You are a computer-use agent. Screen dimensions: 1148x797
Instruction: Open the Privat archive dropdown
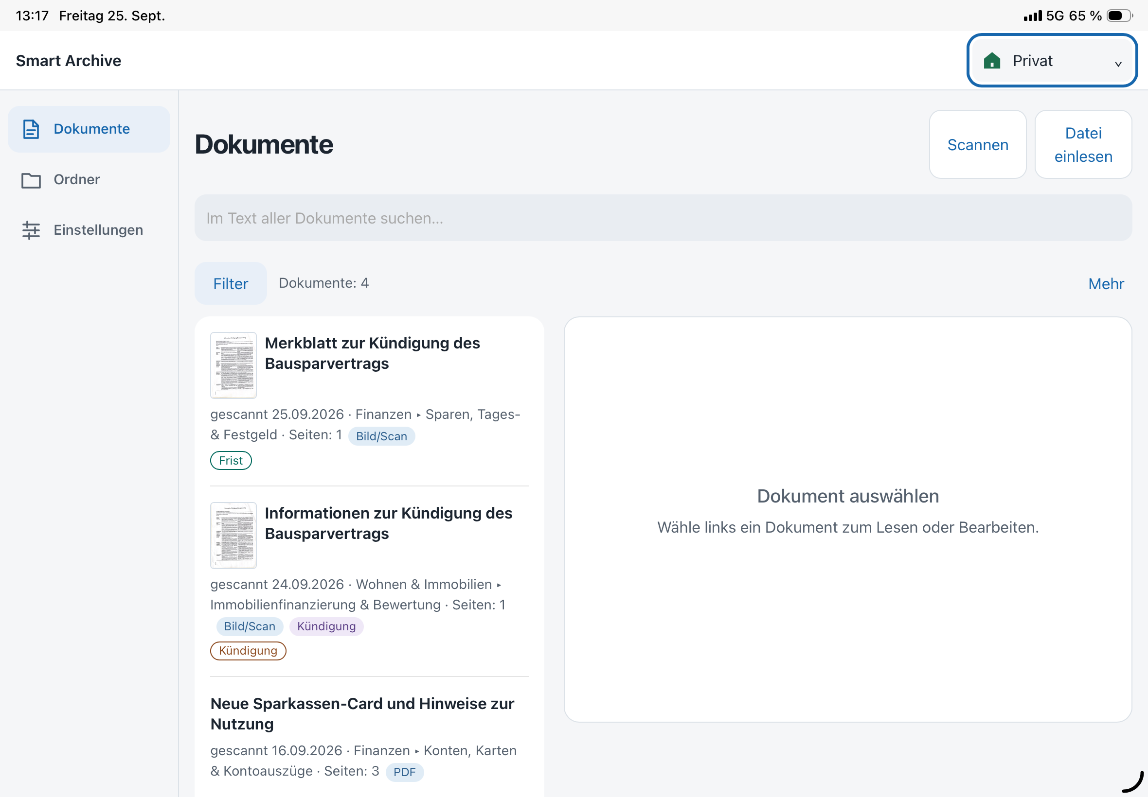point(1052,60)
